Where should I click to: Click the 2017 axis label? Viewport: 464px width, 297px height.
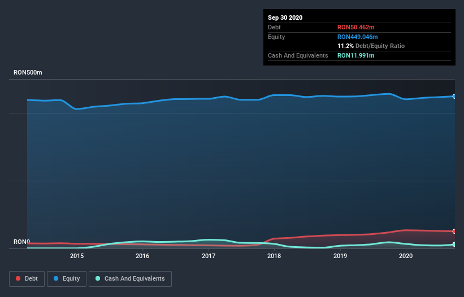tap(209, 256)
